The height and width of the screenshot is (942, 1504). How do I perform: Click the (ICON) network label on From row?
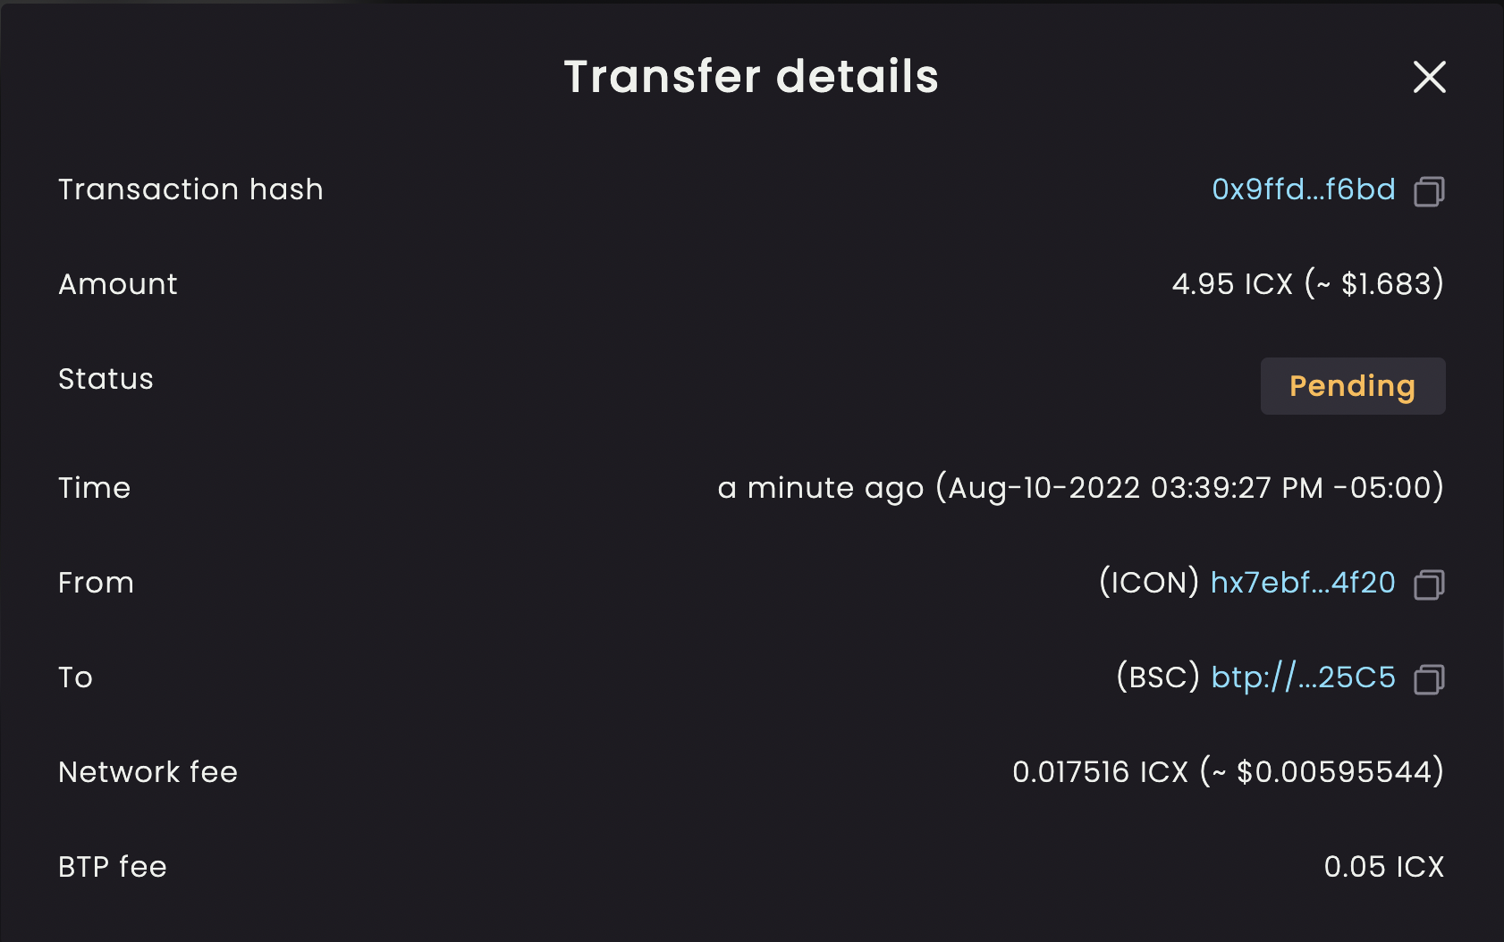[1150, 583]
